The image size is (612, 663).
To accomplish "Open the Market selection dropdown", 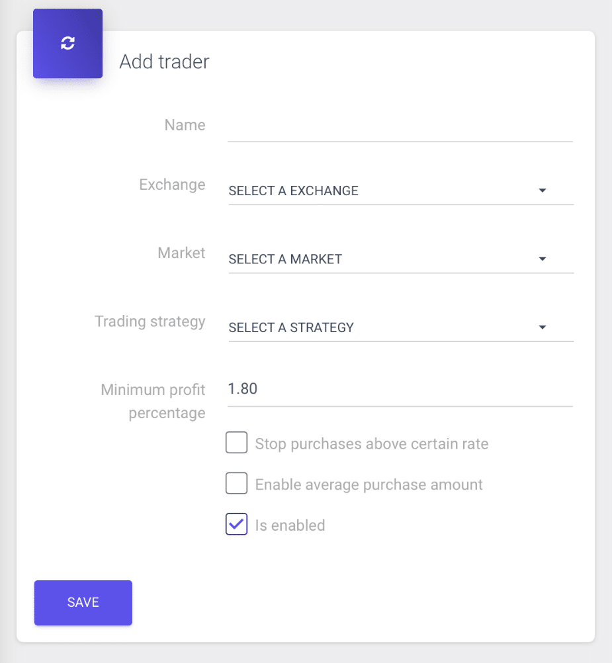I will tap(542, 259).
